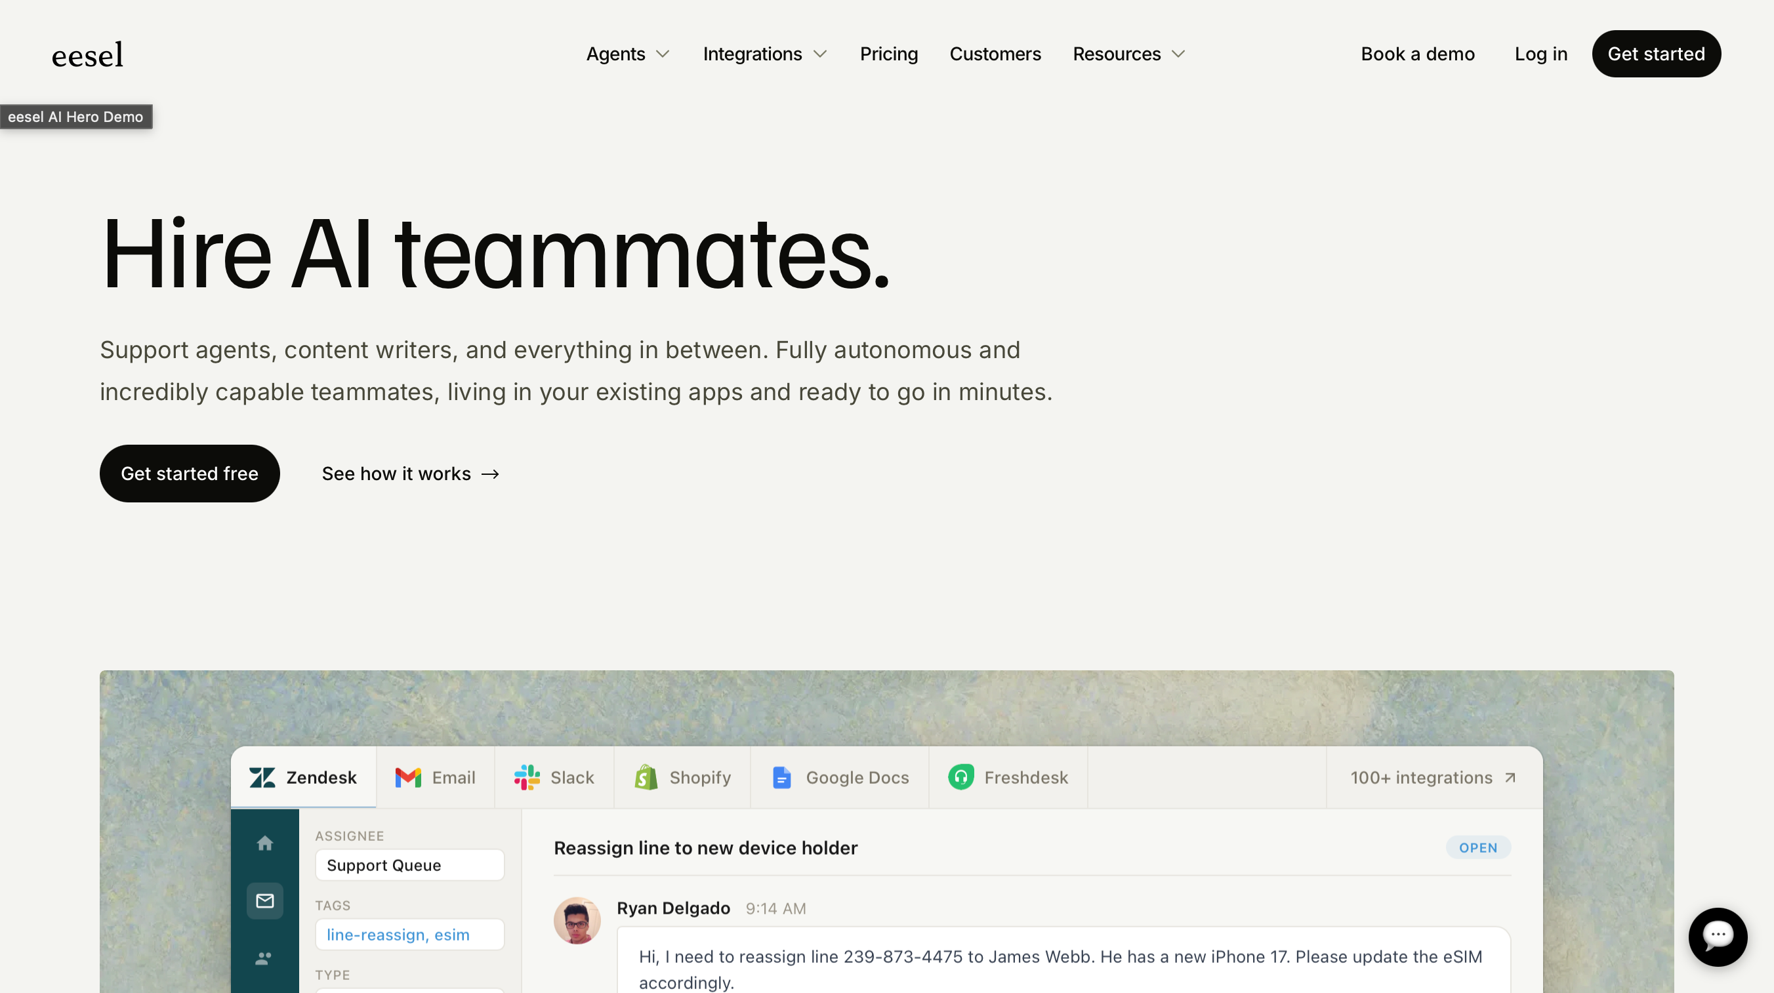Open the Customers page
The image size is (1774, 993).
[995, 54]
